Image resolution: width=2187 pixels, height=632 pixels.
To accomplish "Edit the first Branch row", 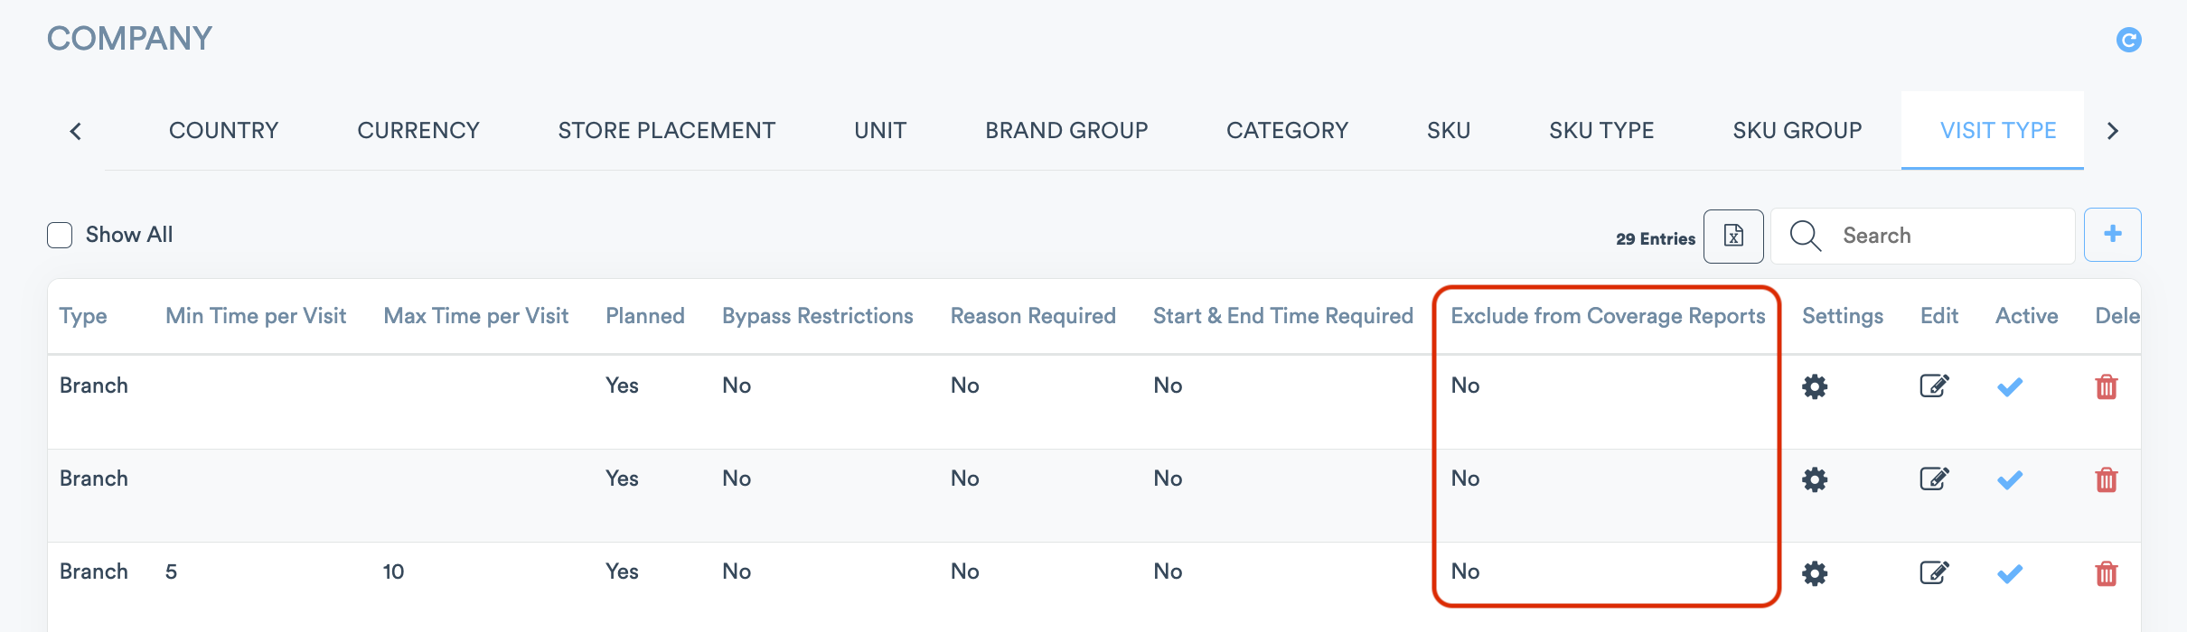I will click(1934, 386).
